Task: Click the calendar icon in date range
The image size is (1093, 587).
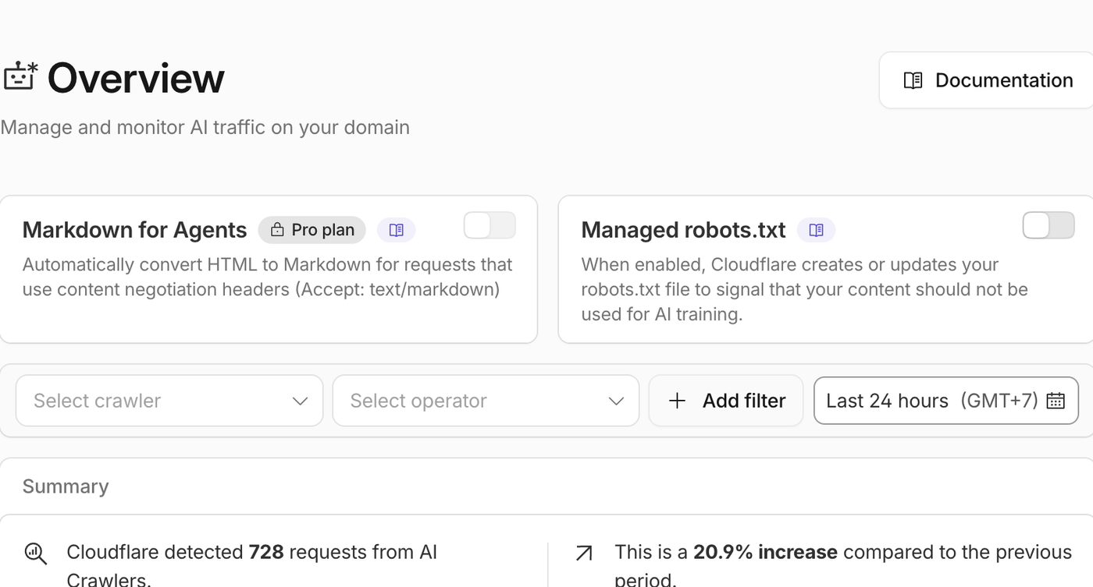Action: point(1056,401)
